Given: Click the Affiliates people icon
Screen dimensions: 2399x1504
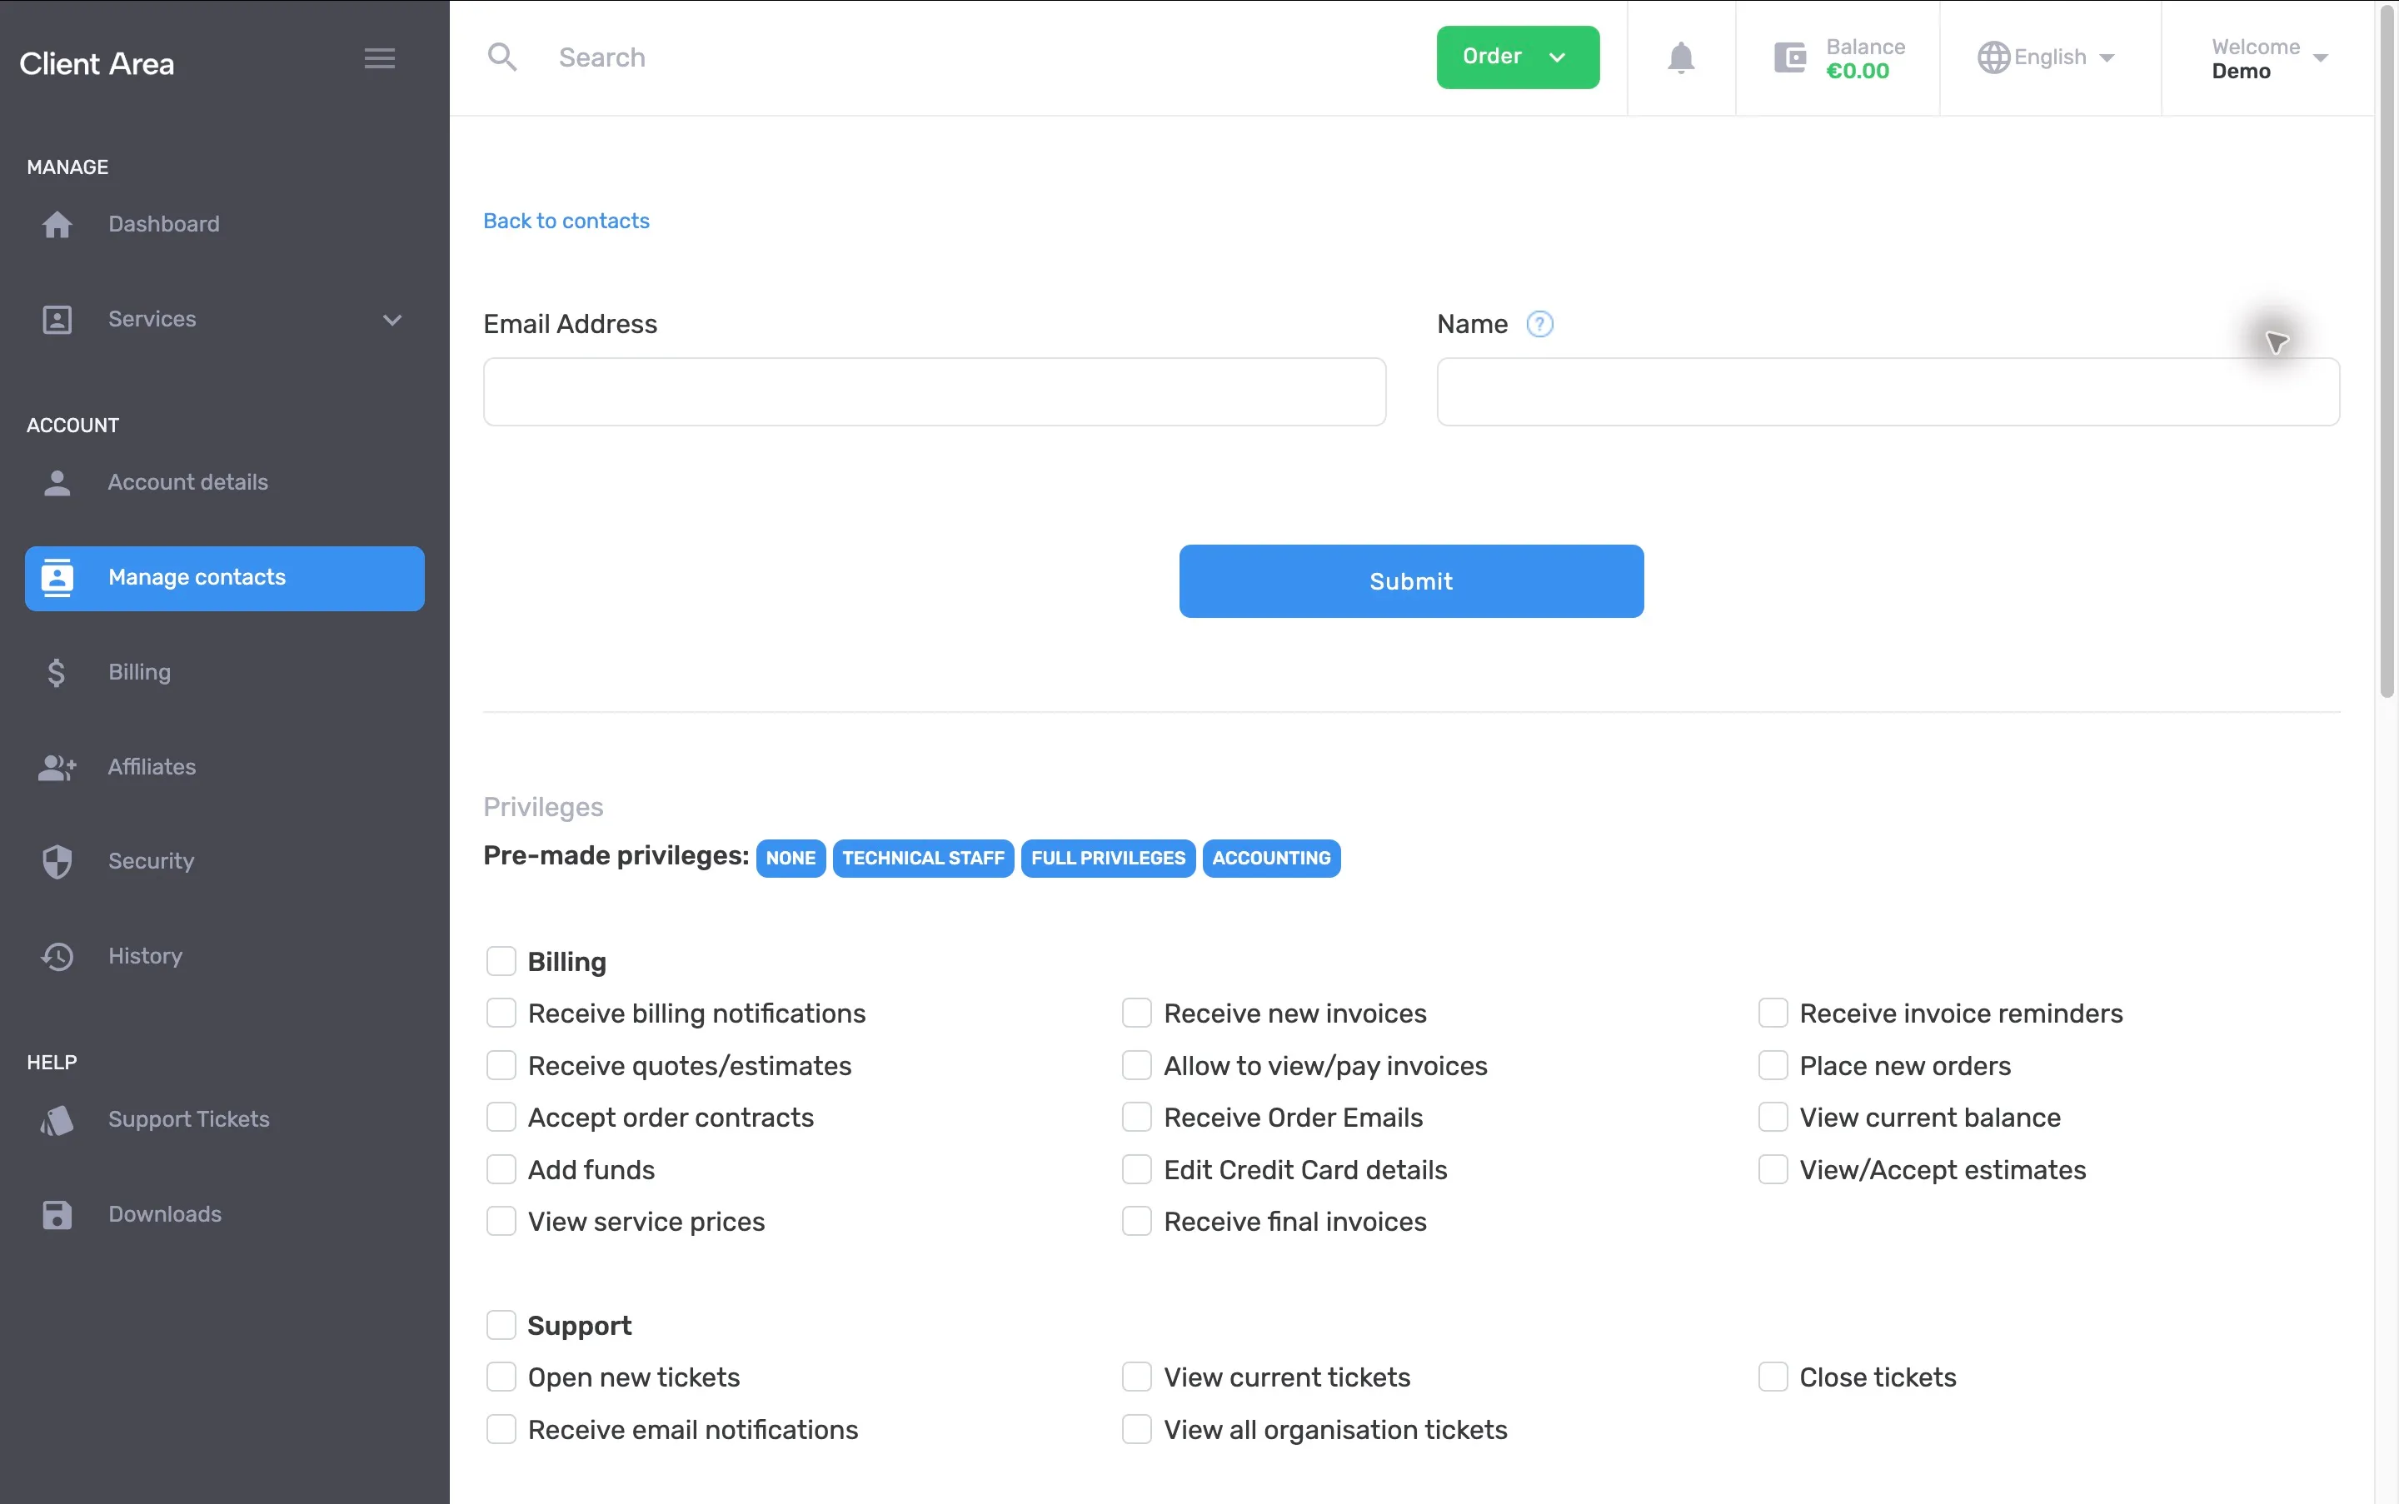Looking at the screenshot, I should pyautogui.click(x=57, y=767).
